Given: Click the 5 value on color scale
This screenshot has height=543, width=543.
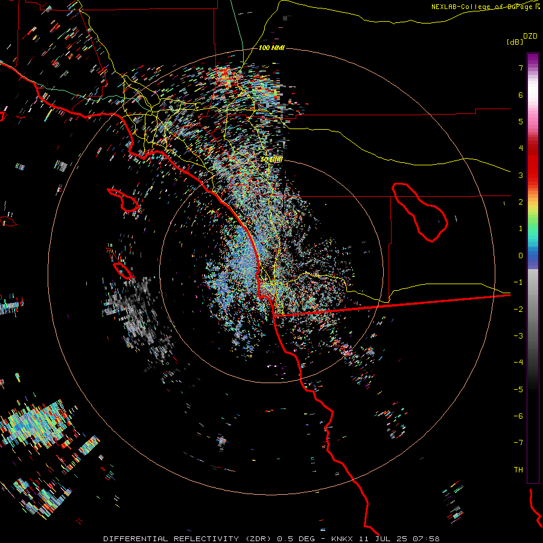Looking at the screenshot, I should pos(521,121).
